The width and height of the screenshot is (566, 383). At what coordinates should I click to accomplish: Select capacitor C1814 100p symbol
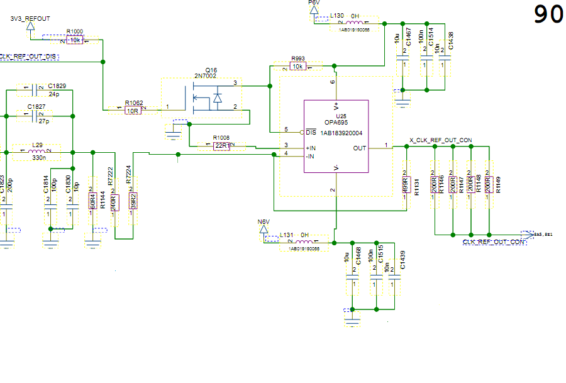[50, 207]
